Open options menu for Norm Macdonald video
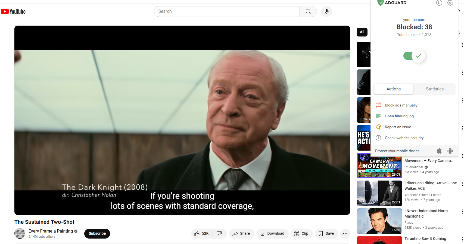This screenshot has height=244, width=464. point(462,212)
